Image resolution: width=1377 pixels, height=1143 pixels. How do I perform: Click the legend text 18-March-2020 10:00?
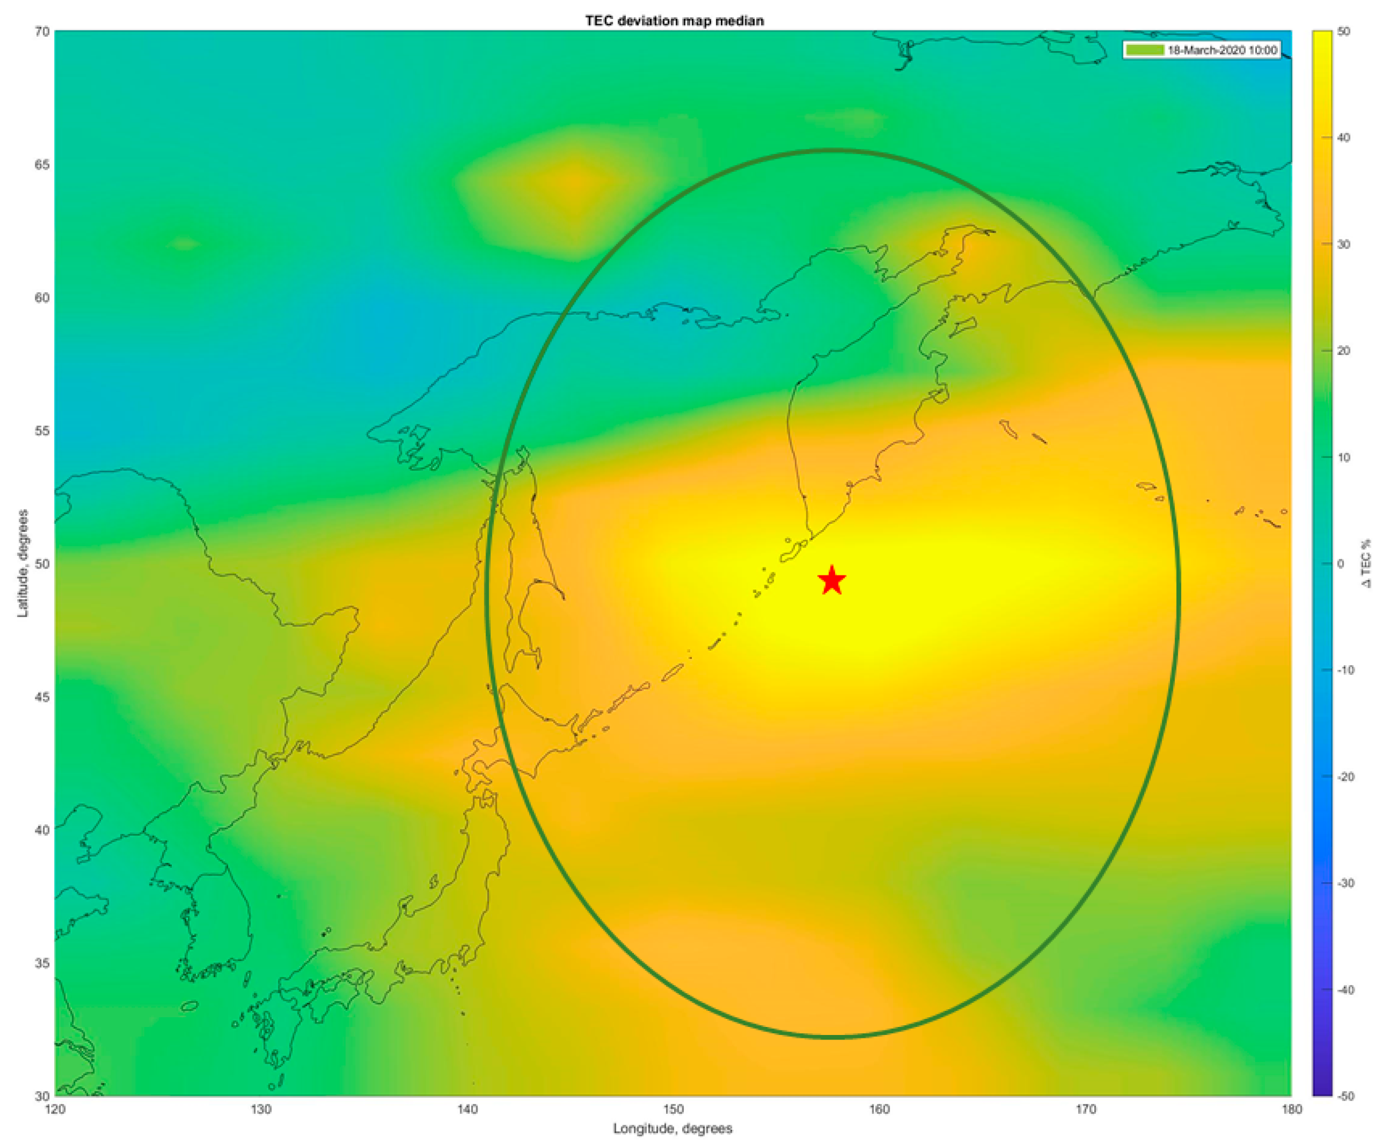[1222, 51]
